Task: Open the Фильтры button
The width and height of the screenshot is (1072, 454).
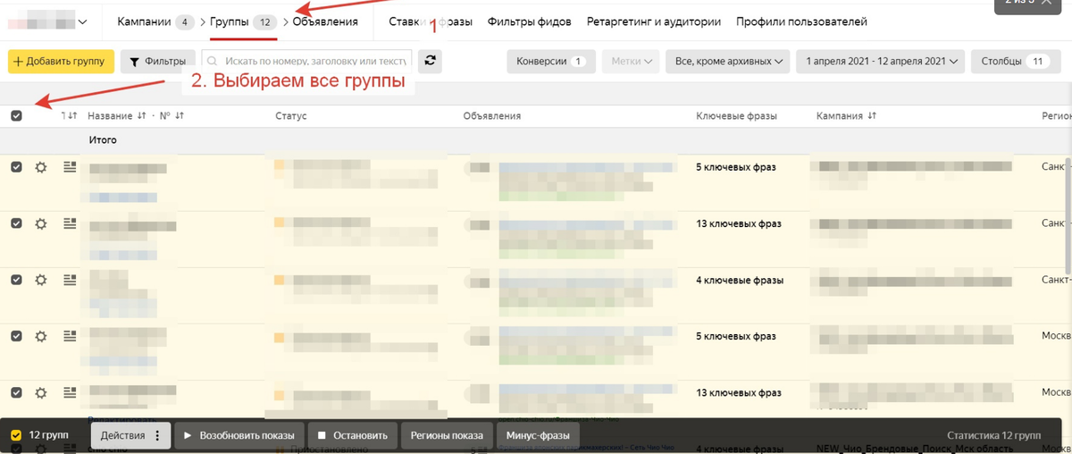Action: coord(157,61)
